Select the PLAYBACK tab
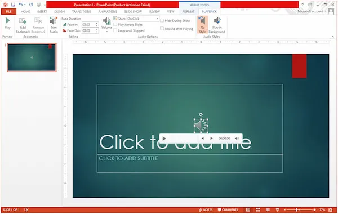Image resolution: width=338 pixels, height=214 pixels. click(209, 12)
